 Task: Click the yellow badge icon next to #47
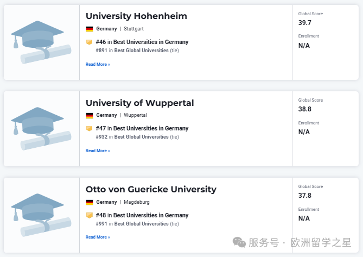89,128
